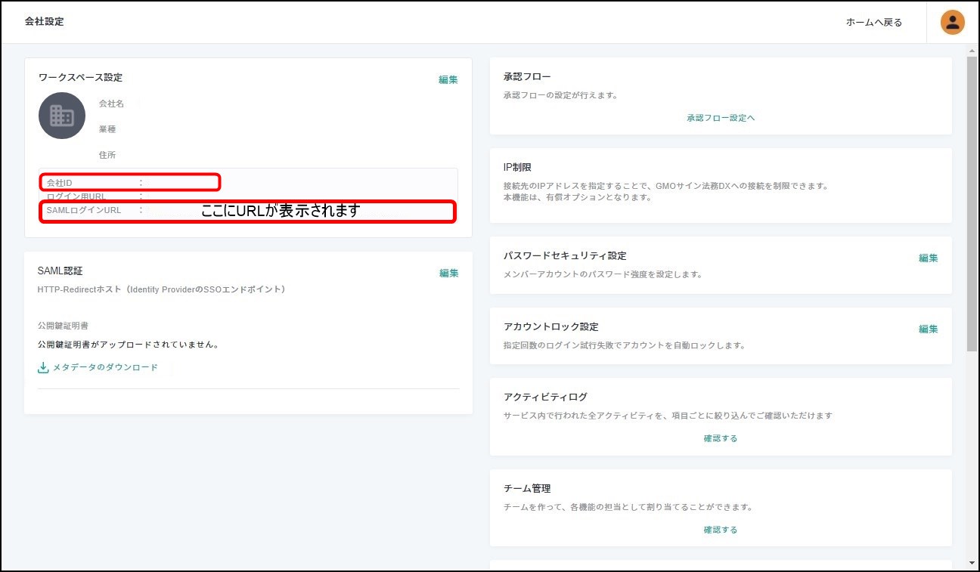
Task: Click the metadata download icon
Action: point(43,368)
